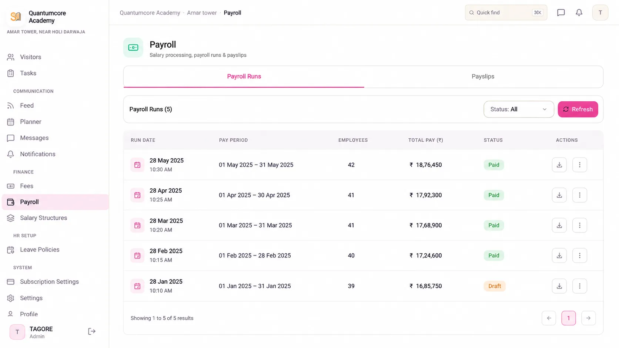Image resolution: width=619 pixels, height=348 pixels.
Task: Open Salary Structures in the sidebar
Action: tap(55, 218)
